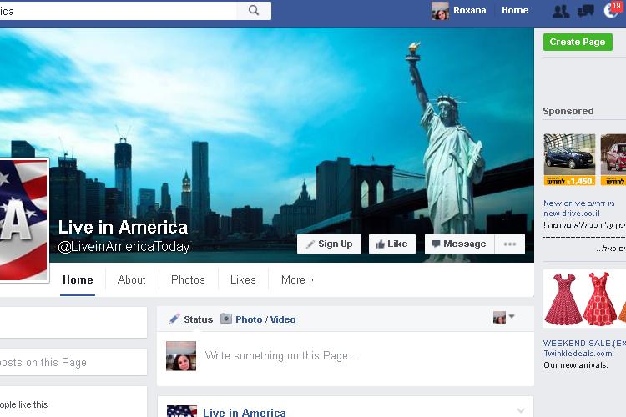Click the top search input field
This screenshot has width=626, height=417.
(119, 11)
